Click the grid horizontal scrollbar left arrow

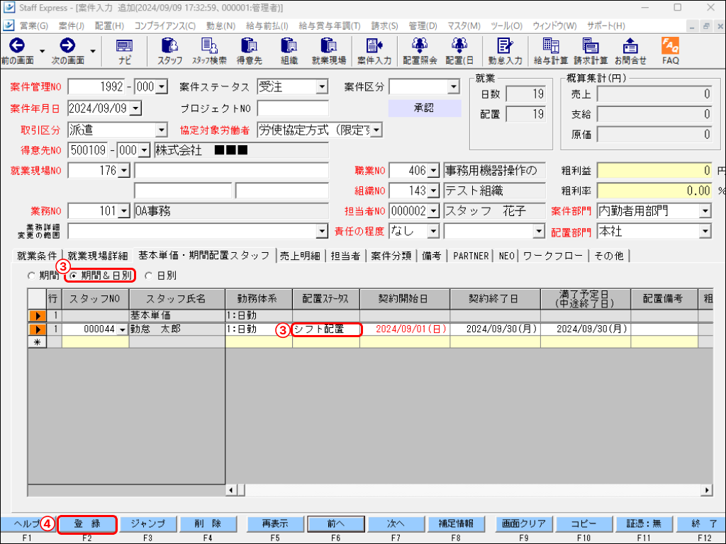(x=232, y=490)
